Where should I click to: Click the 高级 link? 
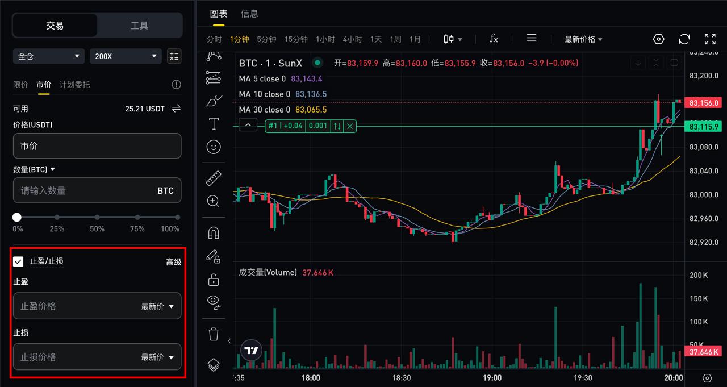pos(174,262)
